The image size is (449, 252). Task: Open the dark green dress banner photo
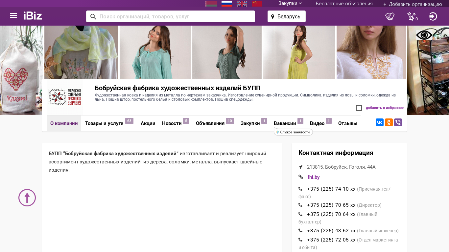point(227,52)
